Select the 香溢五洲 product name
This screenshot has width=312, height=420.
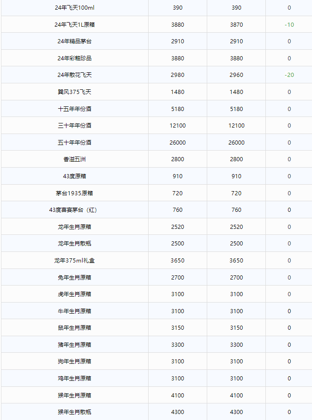(x=74, y=159)
